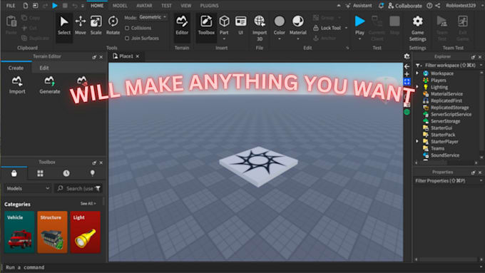Viewport: 485px width, 273px height.
Task: Start Play test in ribbon
Action: [359, 21]
